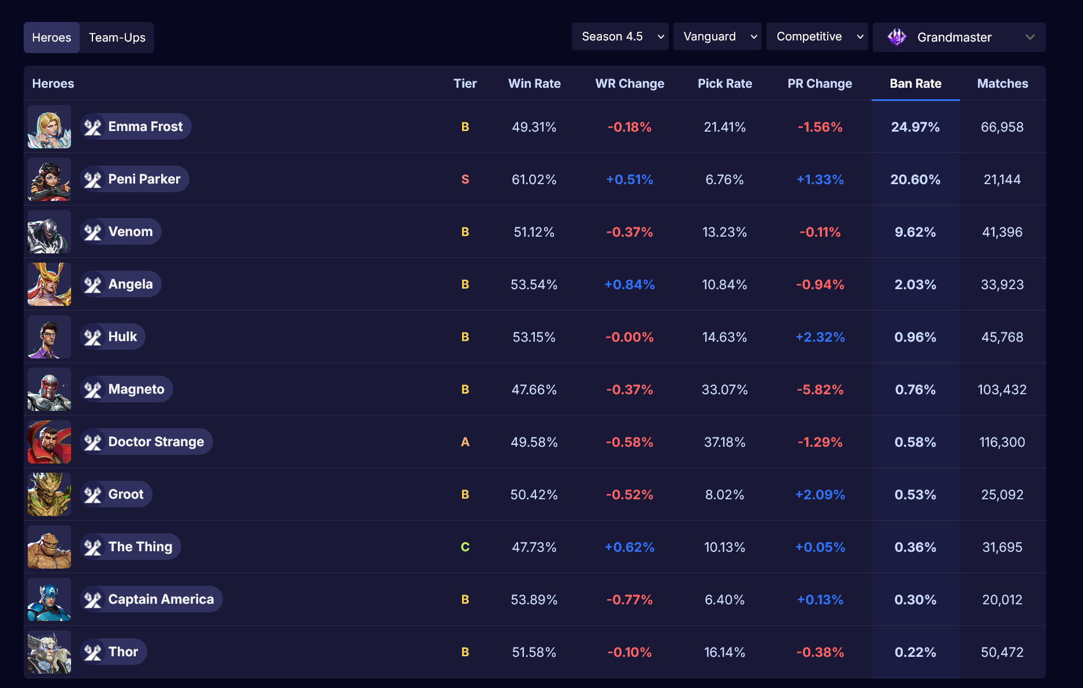Click Thor's 50,472 matches value
1083x688 pixels.
tap(1002, 652)
